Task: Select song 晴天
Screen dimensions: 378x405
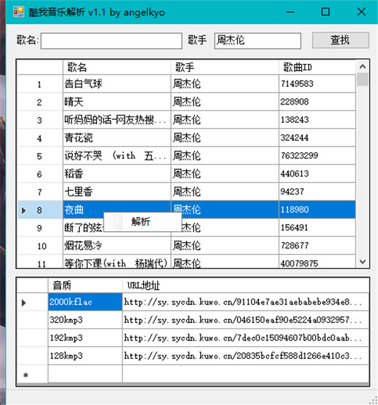Action: (x=117, y=102)
